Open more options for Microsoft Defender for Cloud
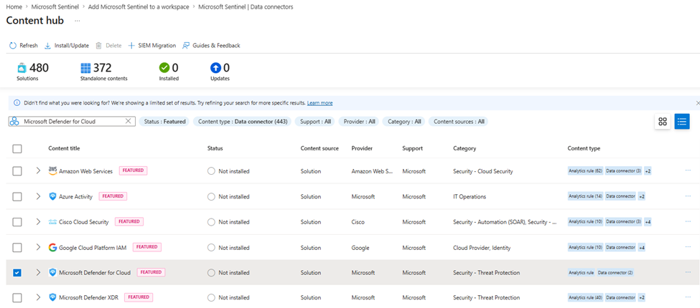 688,272
